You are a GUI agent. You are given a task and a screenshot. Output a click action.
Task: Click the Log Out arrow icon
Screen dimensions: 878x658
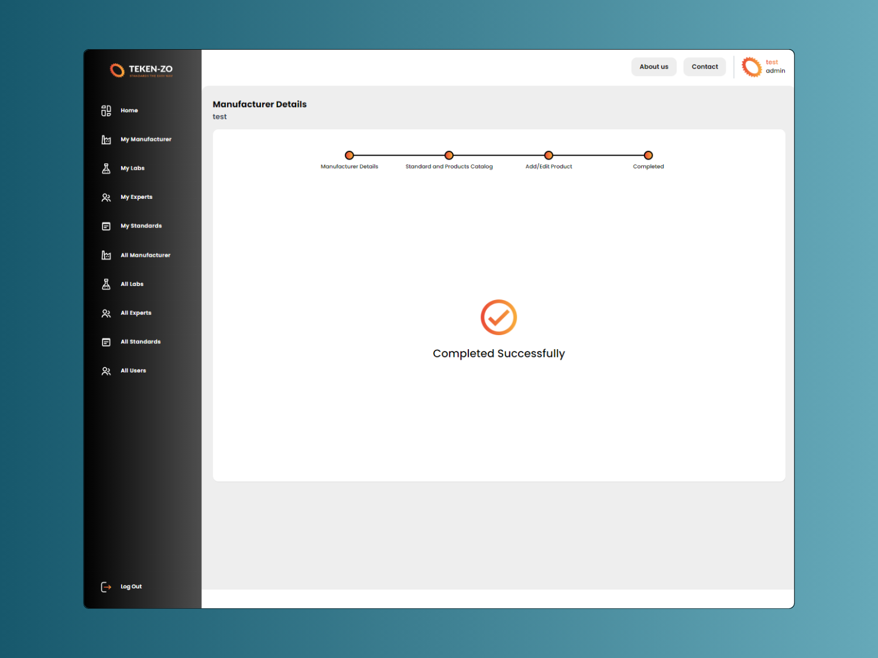(x=106, y=587)
